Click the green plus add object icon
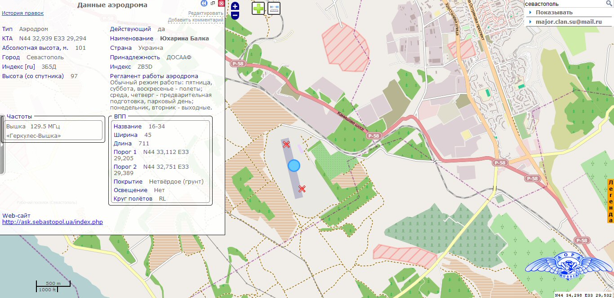The height and width of the screenshot is (298, 614). click(x=258, y=8)
